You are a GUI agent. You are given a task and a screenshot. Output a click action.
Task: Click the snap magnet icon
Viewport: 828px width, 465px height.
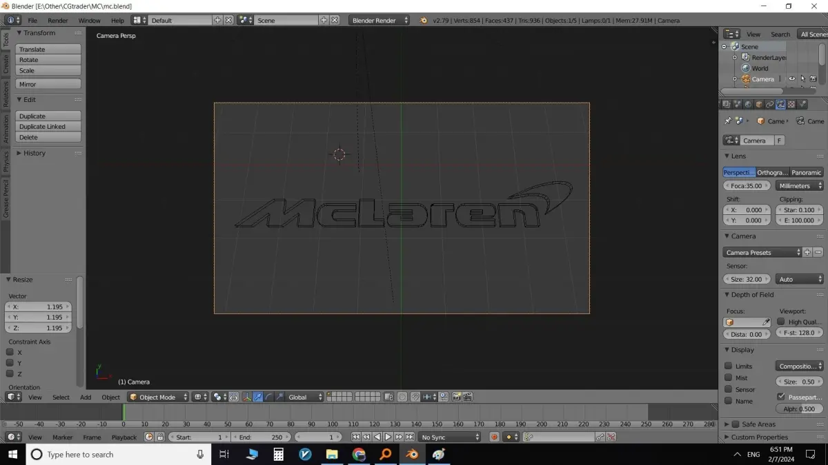pyautogui.click(x=415, y=397)
